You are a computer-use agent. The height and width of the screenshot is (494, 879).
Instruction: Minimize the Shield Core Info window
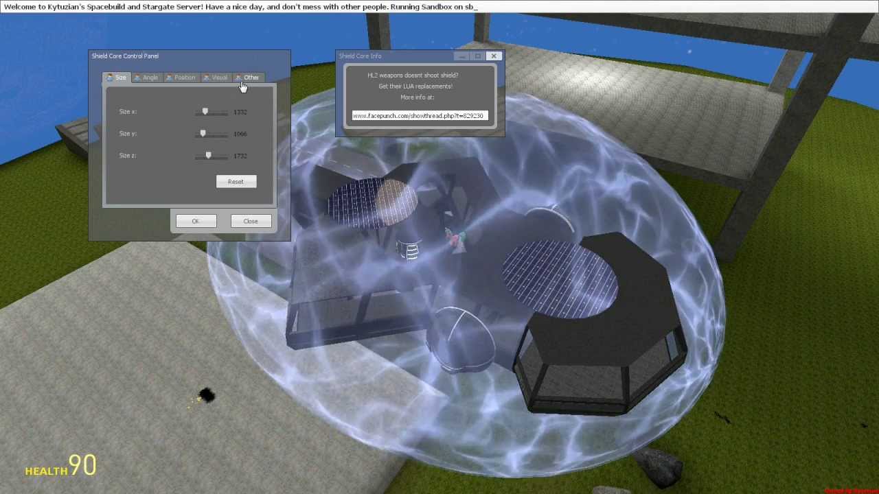(x=462, y=56)
